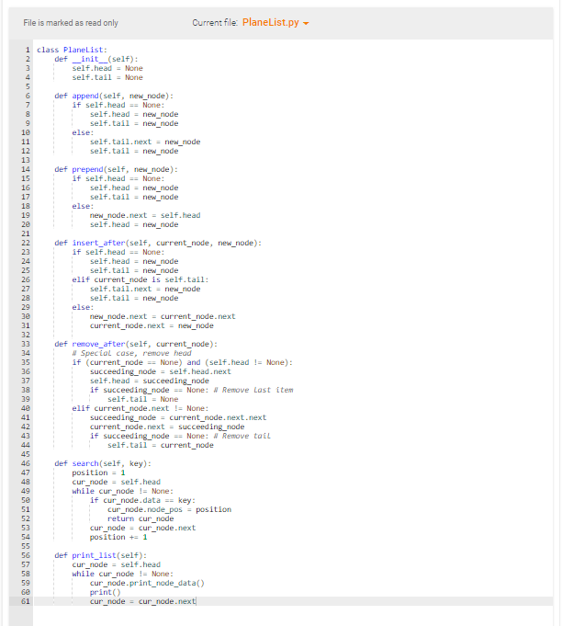Click 'position = 1' on line 47

point(98,472)
